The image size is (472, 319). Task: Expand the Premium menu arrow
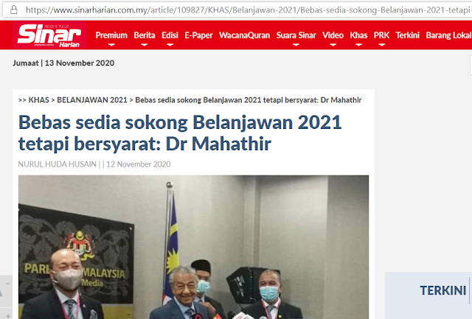pyautogui.click(x=111, y=45)
